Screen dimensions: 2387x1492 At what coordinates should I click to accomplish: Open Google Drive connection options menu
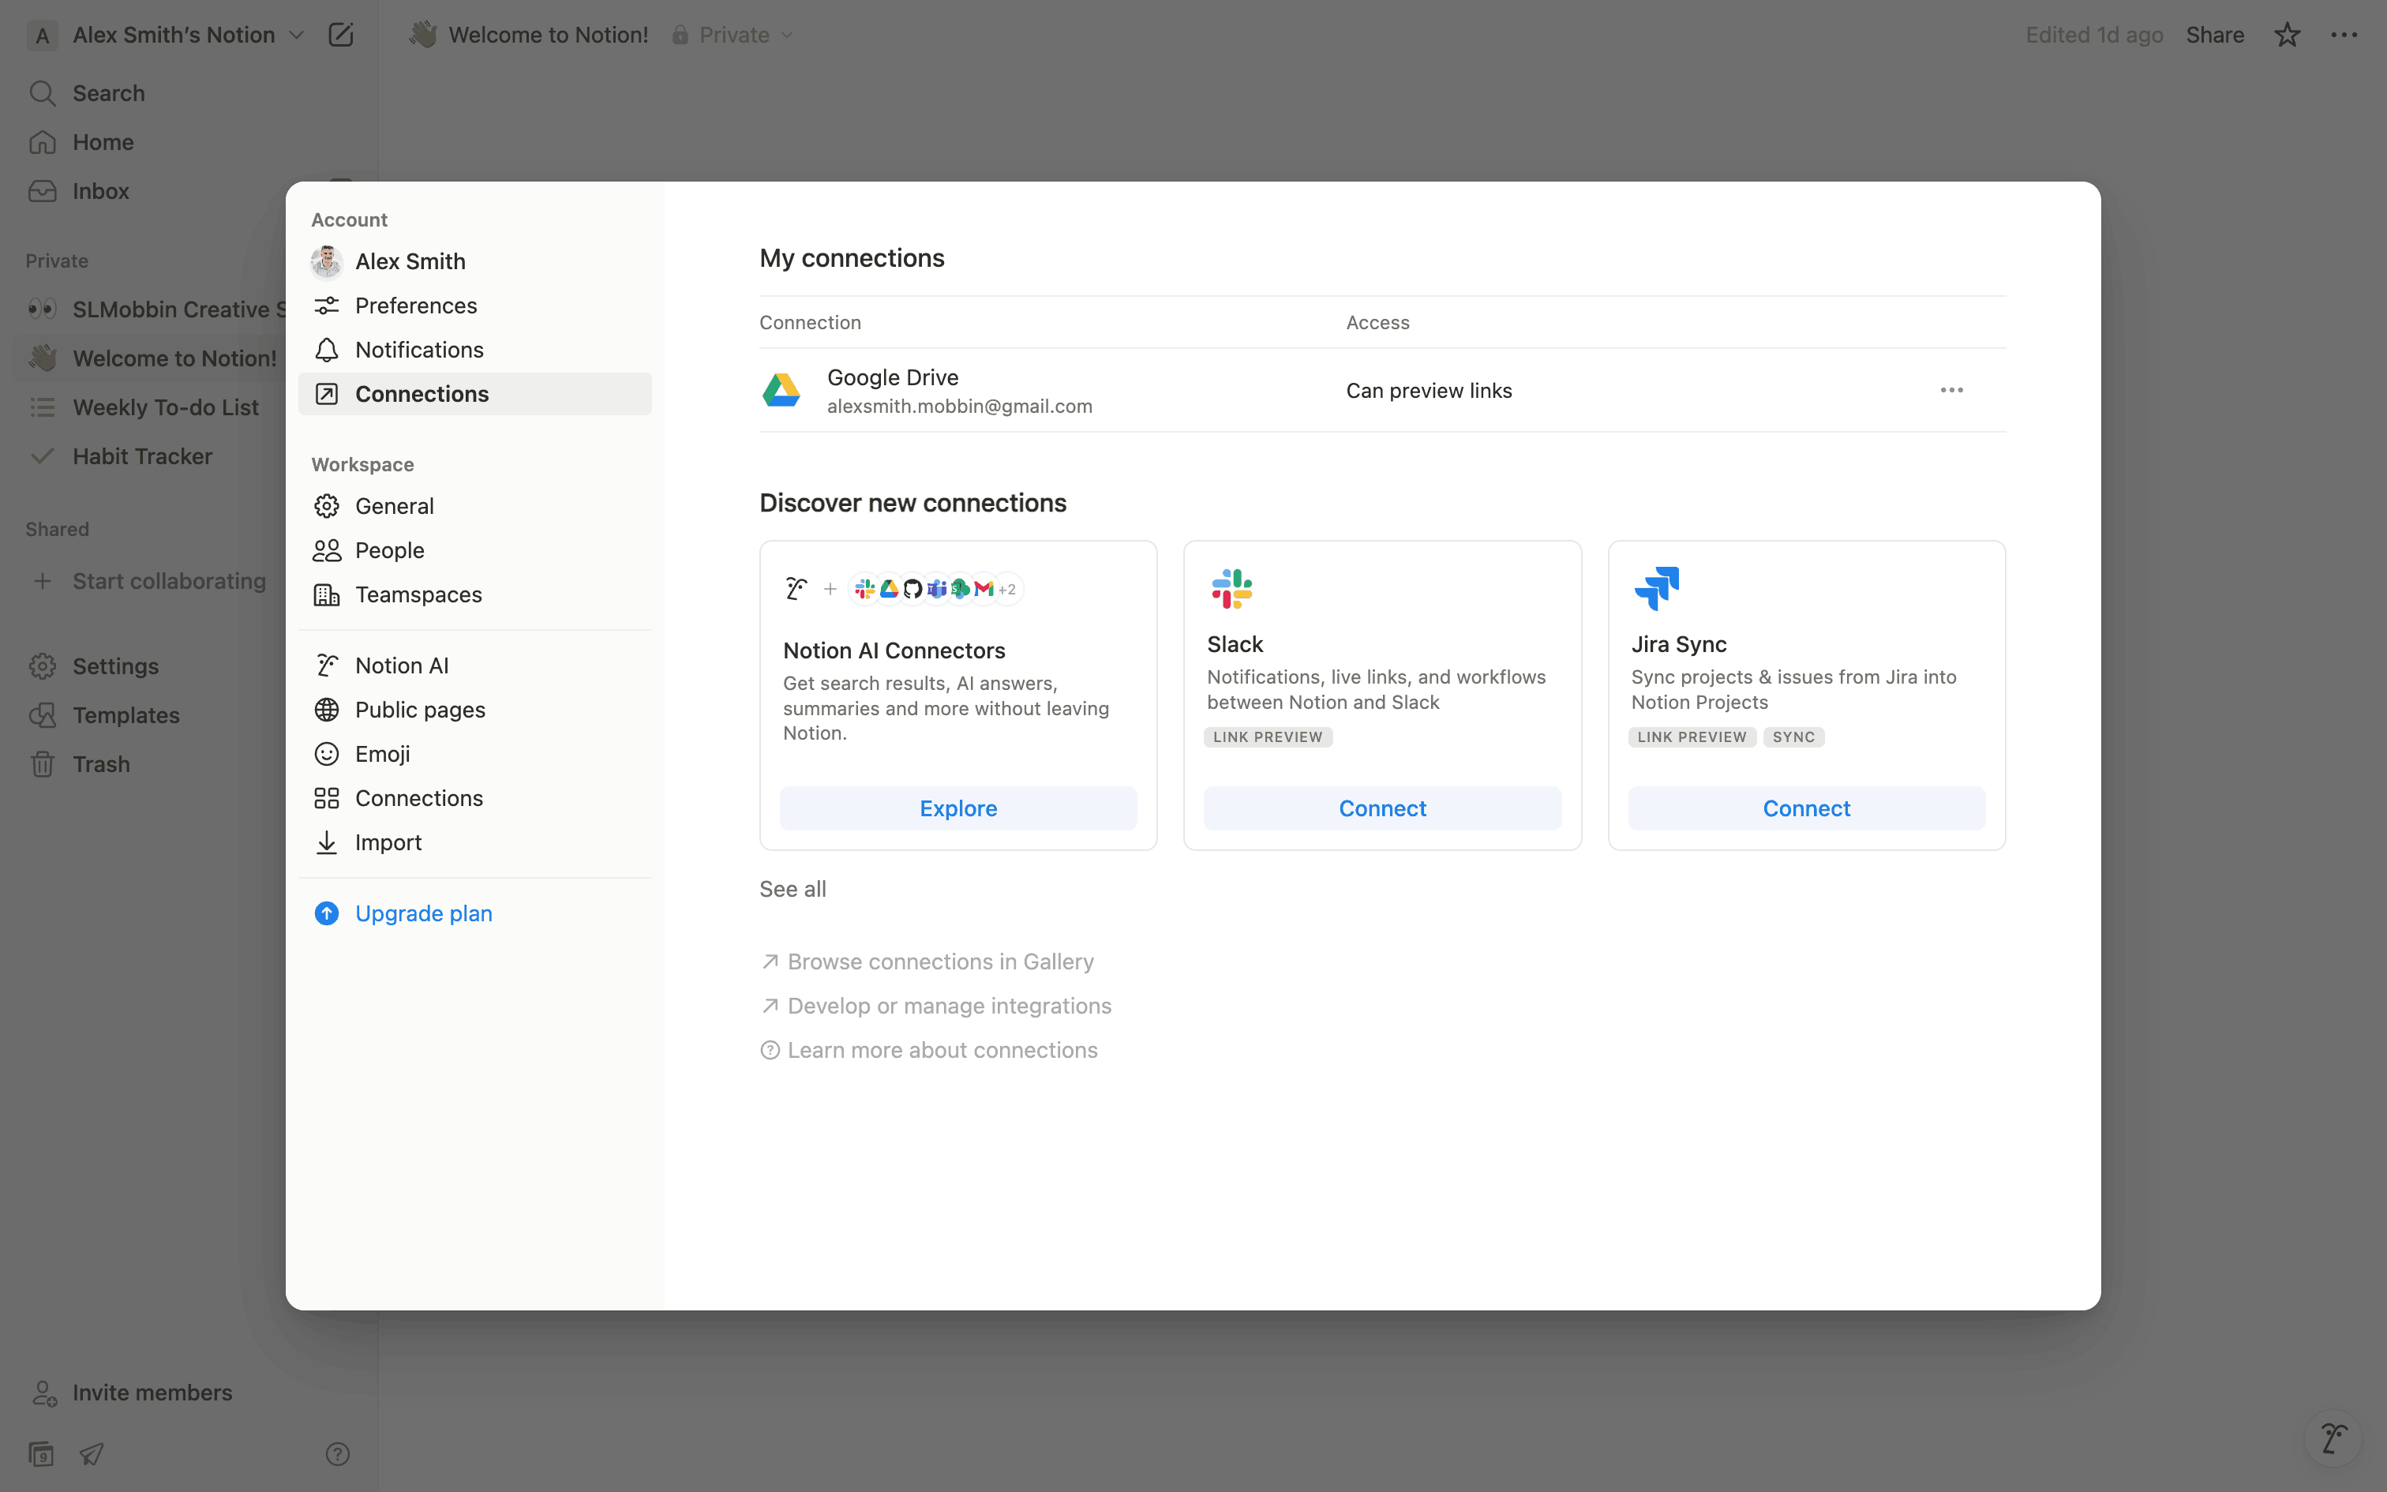[x=1951, y=390]
